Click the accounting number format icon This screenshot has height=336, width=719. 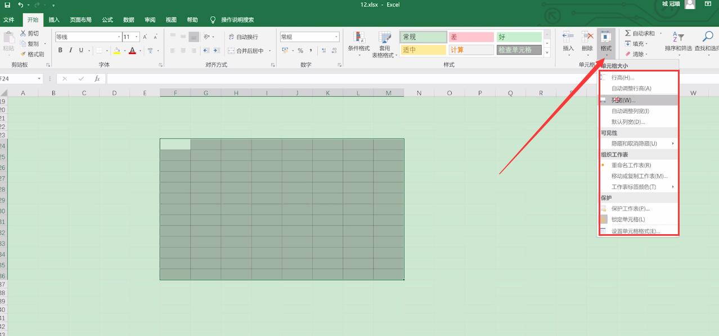pos(285,51)
